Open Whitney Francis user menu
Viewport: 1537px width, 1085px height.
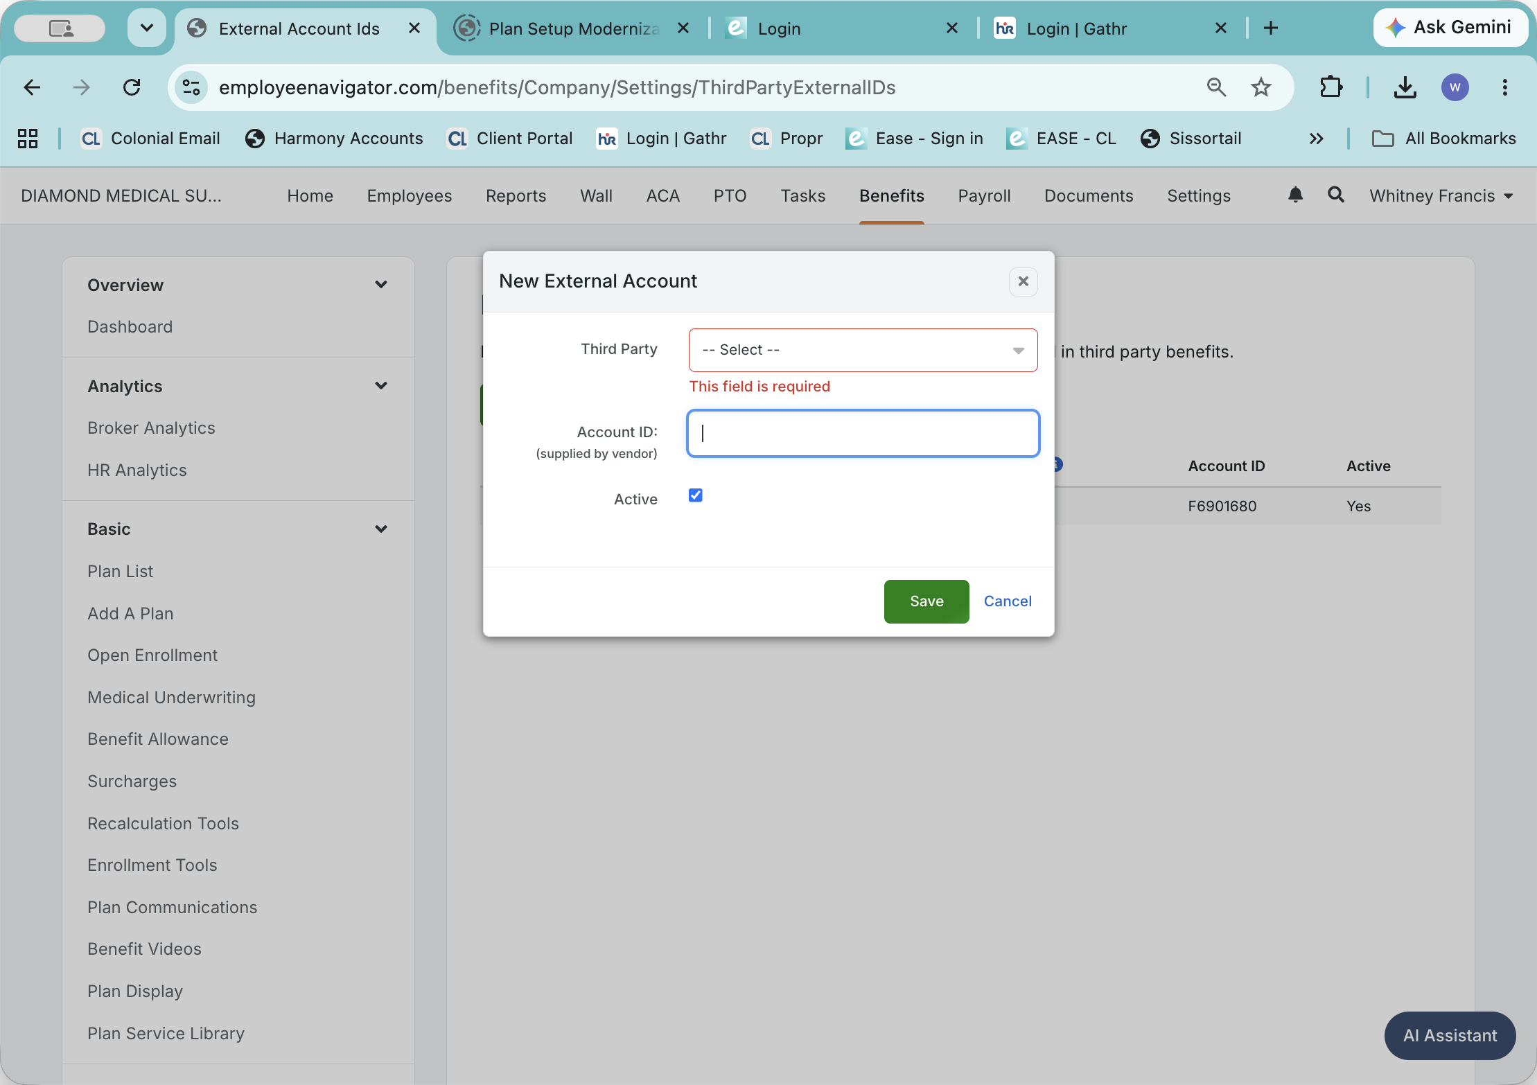1441,196
